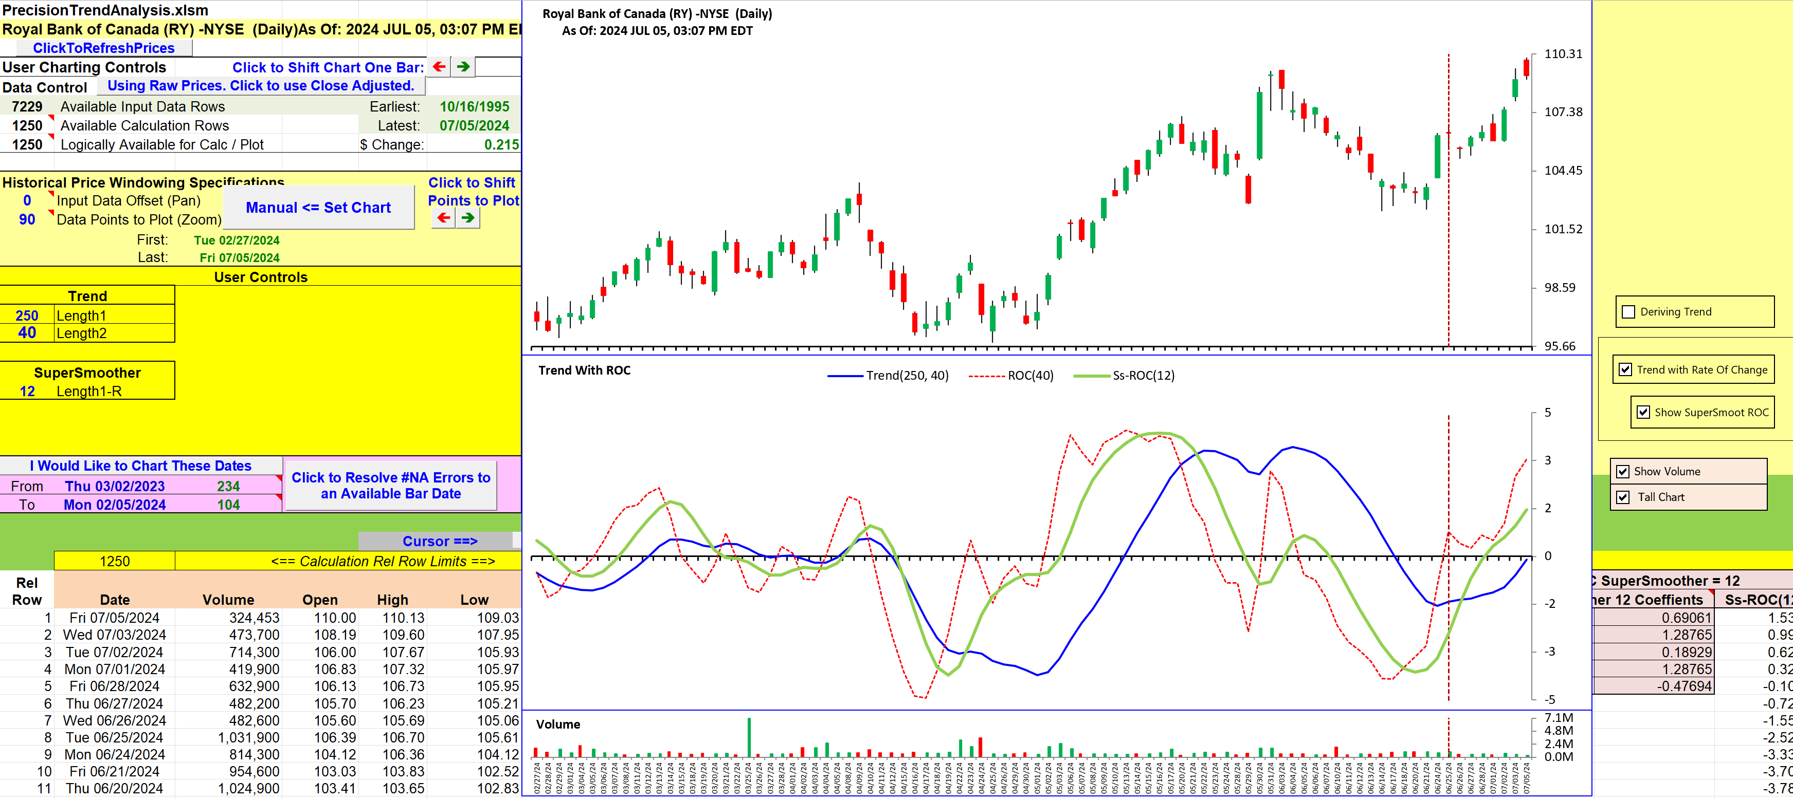Viewport: 1793px width, 799px height.
Task: Select the Earliest date 10/16/1995
Action: tap(474, 106)
